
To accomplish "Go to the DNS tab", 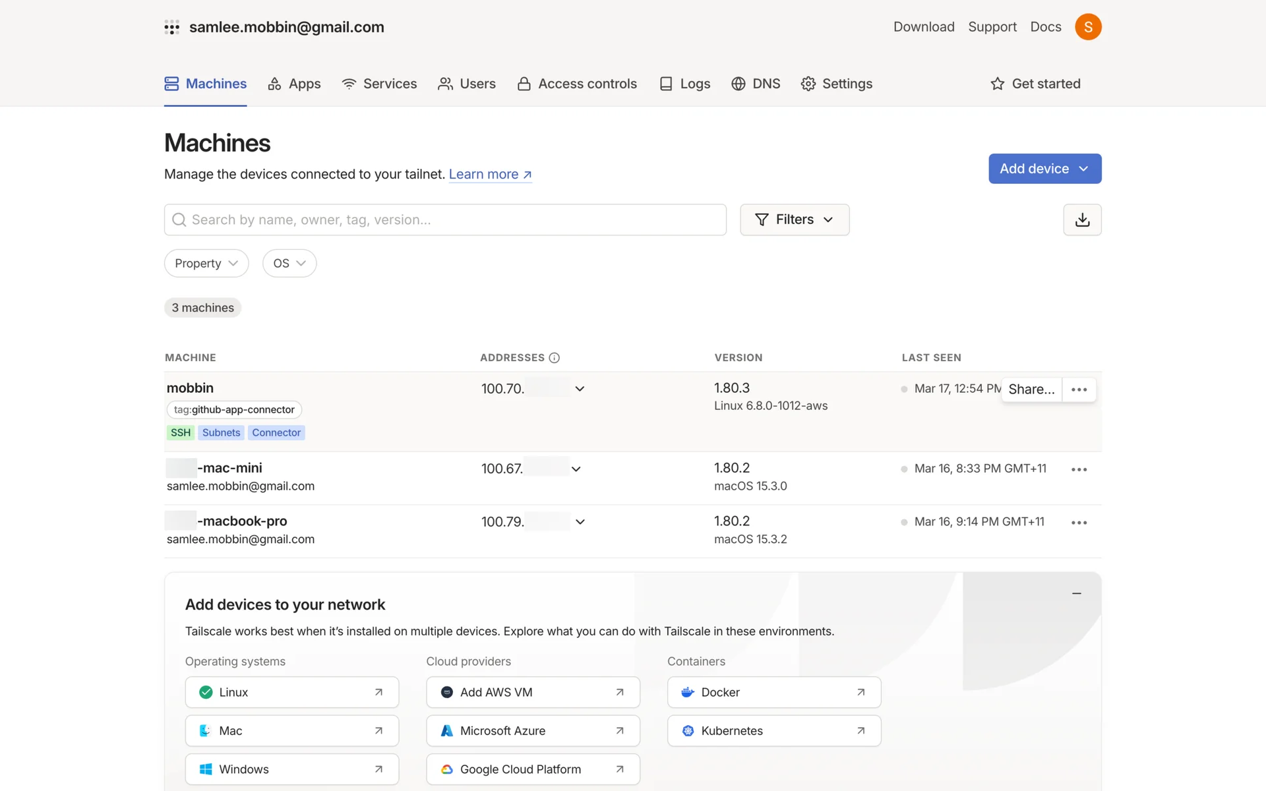I will (x=756, y=84).
